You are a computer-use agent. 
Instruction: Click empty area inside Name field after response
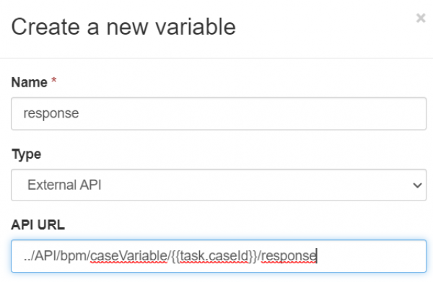pos(248,113)
